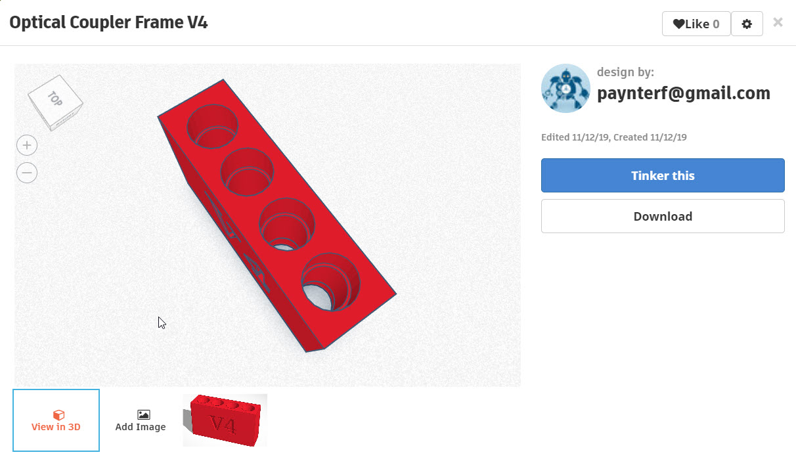This screenshot has height=465, width=796.
Task: Select the View in 3D tab
Action: click(56, 420)
